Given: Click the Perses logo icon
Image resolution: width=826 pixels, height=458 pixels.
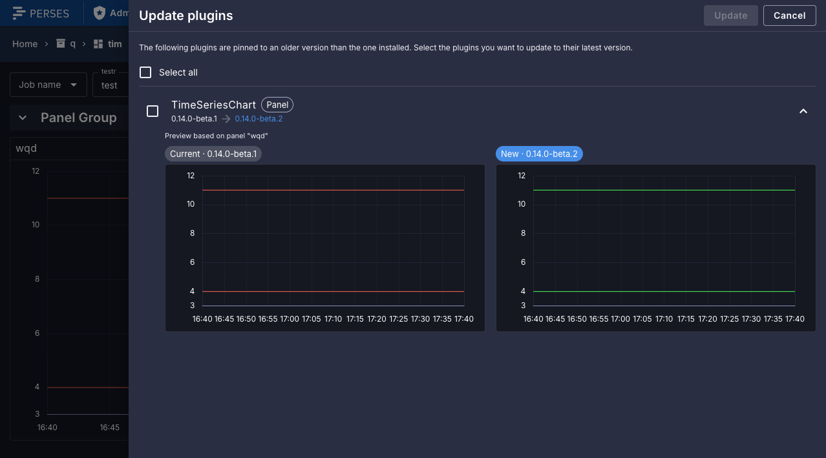Looking at the screenshot, I should tap(19, 13).
